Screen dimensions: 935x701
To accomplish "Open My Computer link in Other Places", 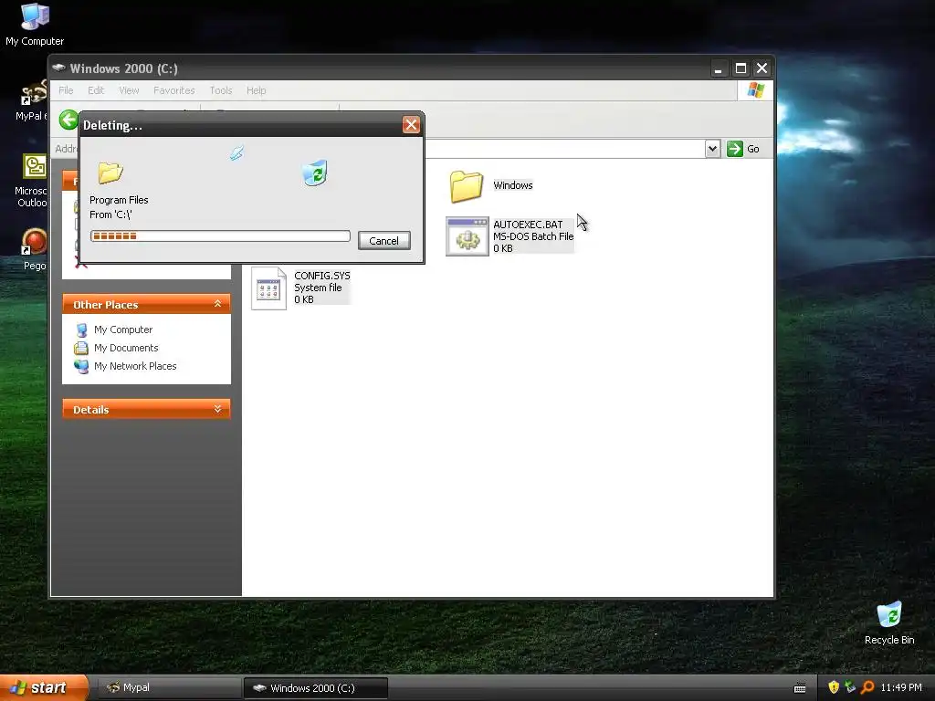I will 123,330.
